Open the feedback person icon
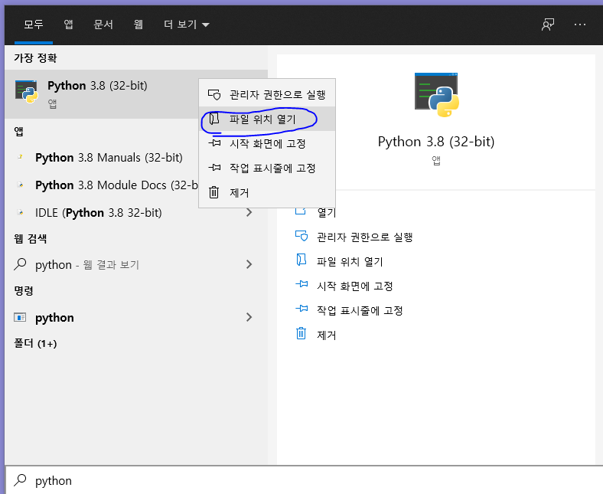Screen dimensions: 603x494 pyautogui.click(x=548, y=25)
